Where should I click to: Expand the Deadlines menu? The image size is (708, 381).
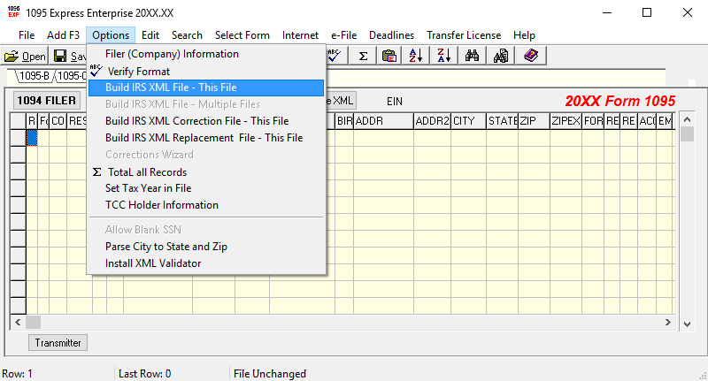click(389, 35)
